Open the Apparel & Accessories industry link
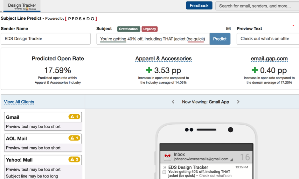This screenshot has height=179, width=299. point(163,59)
